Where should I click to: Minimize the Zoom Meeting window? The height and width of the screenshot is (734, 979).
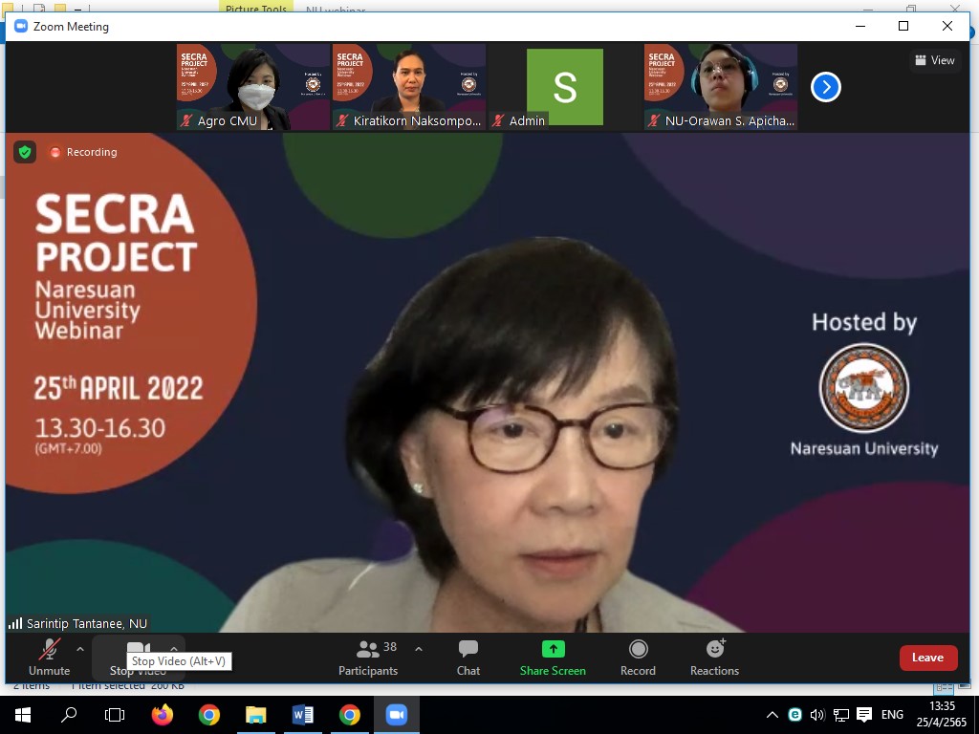pyautogui.click(x=861, y=26)
